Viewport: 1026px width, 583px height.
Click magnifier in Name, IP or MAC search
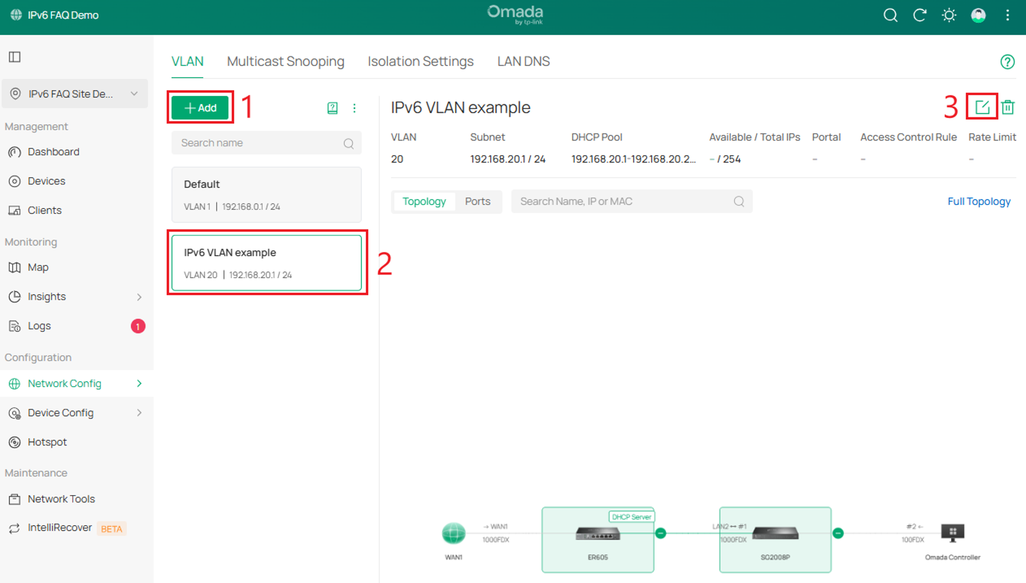tap(739, 201)
